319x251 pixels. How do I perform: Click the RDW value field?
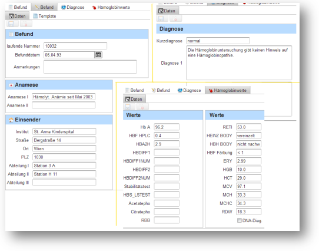coord(248,212)
